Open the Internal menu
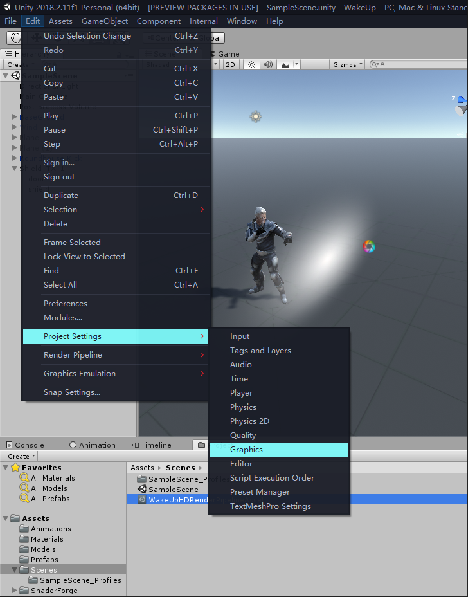Image resolution: width=468 pixels, height=597 pixels. [x=204, y=21]
